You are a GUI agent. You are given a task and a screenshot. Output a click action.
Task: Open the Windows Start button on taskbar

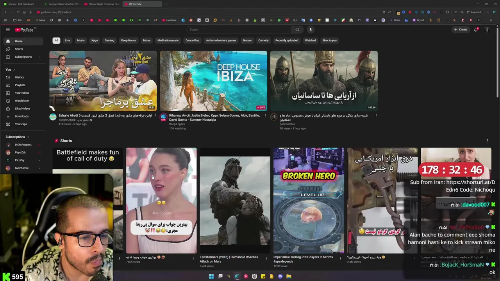tap(211, 276)
